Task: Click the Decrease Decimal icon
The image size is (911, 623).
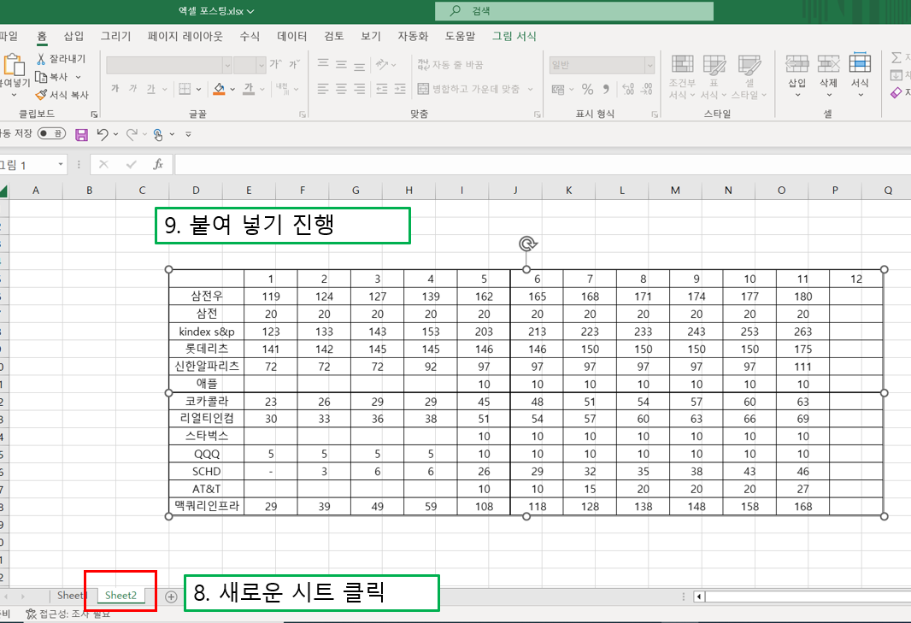Action: pos(647,89)
